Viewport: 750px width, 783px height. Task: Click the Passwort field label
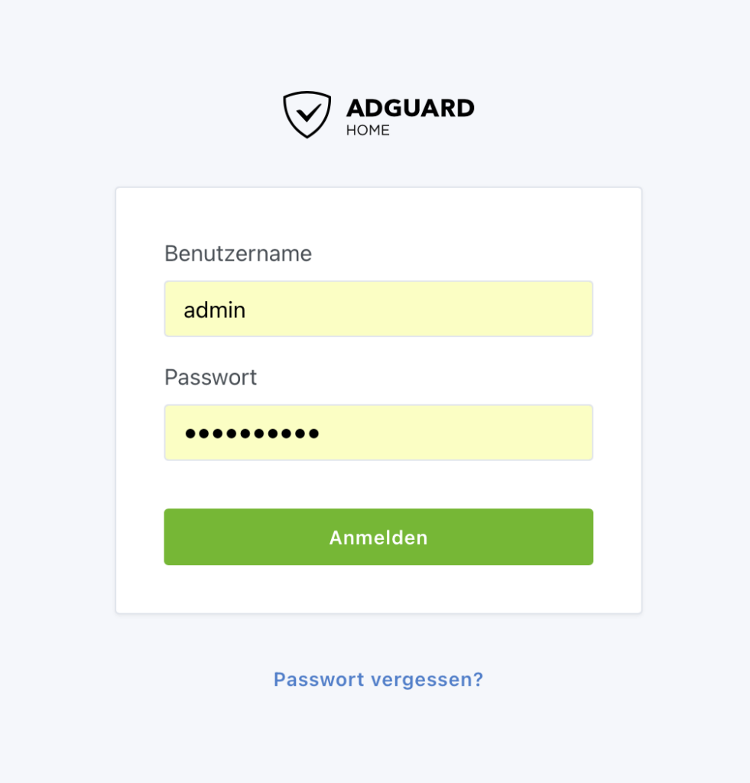coord(210,377)
